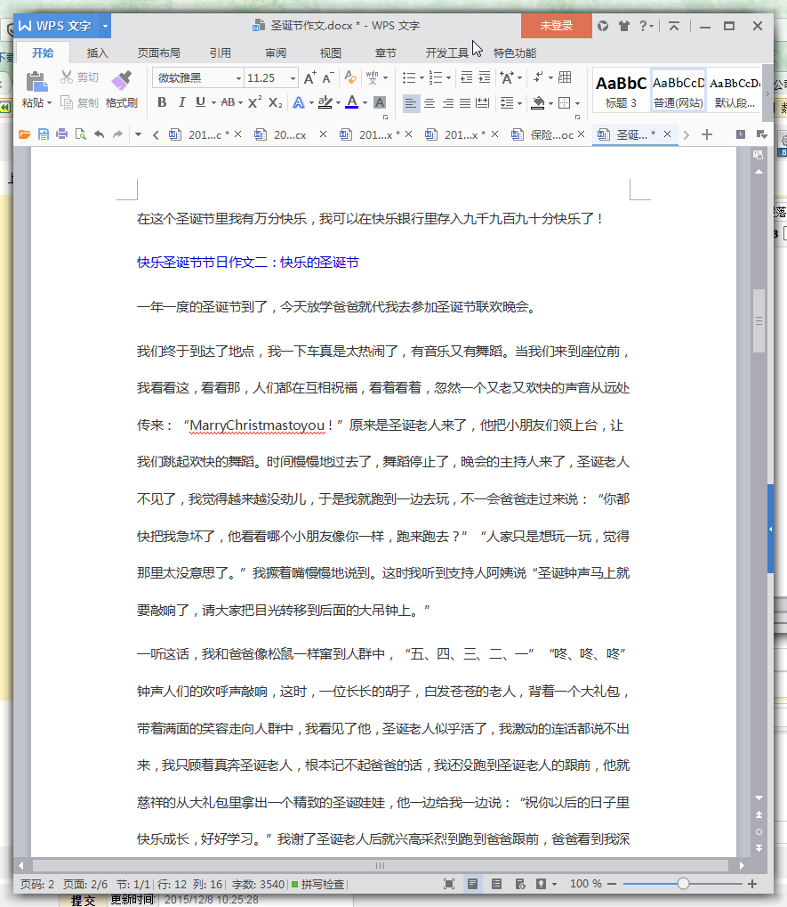Toggle italic formatting
787x907 pixels.
(181, 102)
